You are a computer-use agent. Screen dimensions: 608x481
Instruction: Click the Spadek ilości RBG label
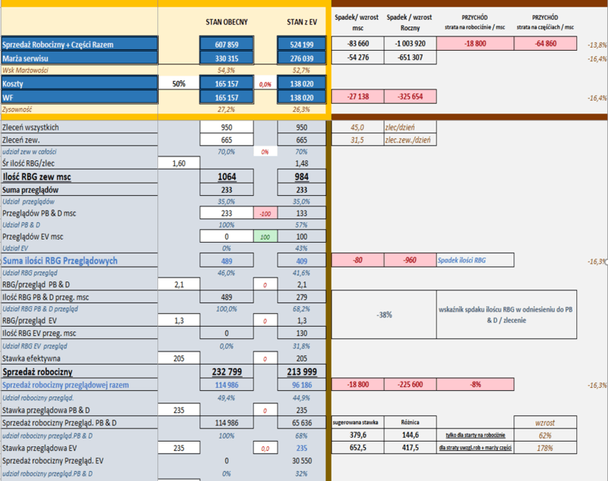pos(462,260)
